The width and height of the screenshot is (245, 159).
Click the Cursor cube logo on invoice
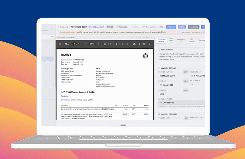(145, 56)
